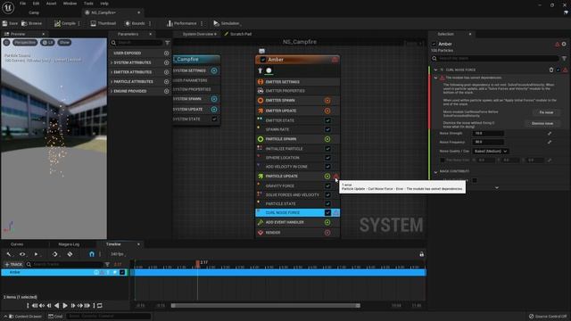This screenshot has height=321, width=571.
Task: Generate a Thumbnail for the asset
Action: (103, 23)
